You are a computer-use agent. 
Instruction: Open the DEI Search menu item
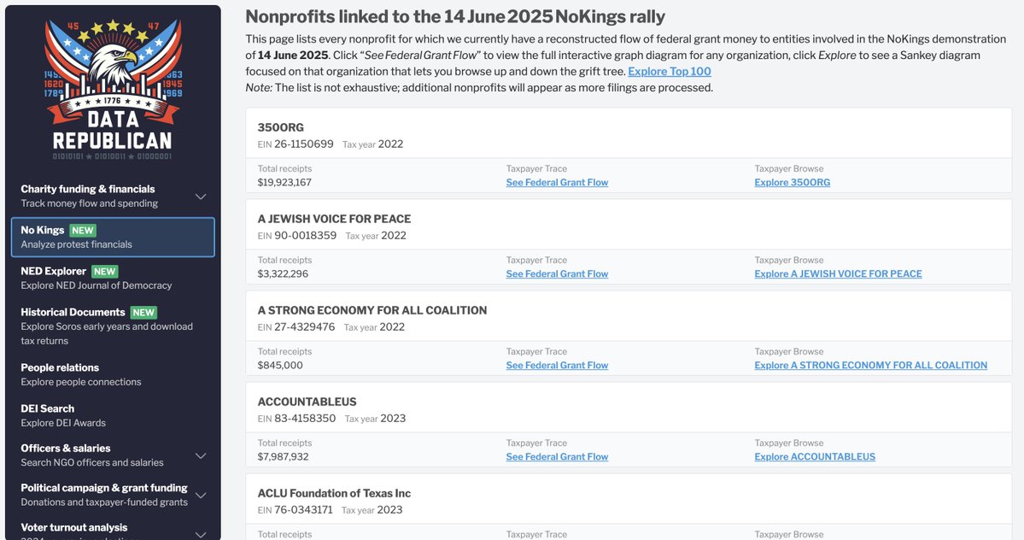[113, 415]
